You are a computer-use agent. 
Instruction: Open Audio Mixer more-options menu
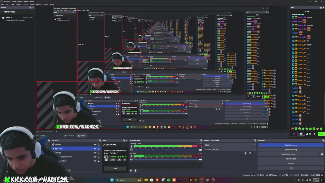click(x=135, y=171)
